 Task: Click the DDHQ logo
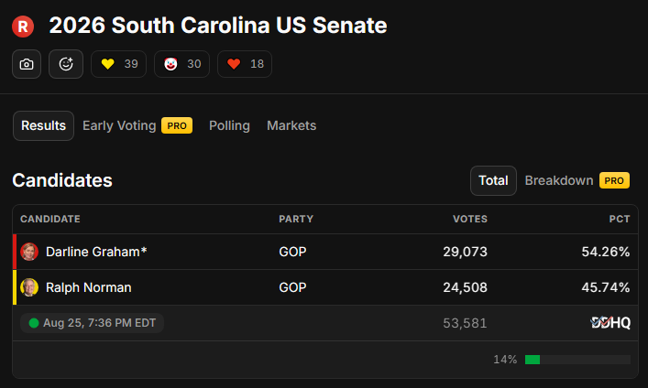610,322
